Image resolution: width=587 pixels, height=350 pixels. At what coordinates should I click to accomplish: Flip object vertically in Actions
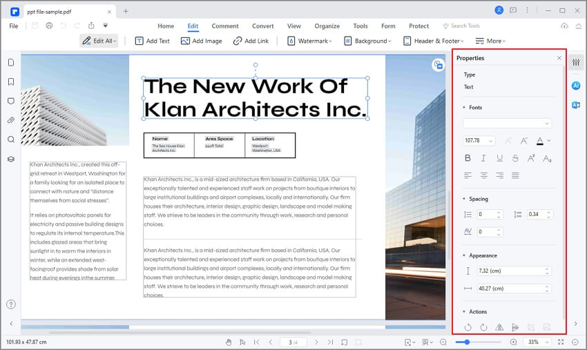coord(515,327)
